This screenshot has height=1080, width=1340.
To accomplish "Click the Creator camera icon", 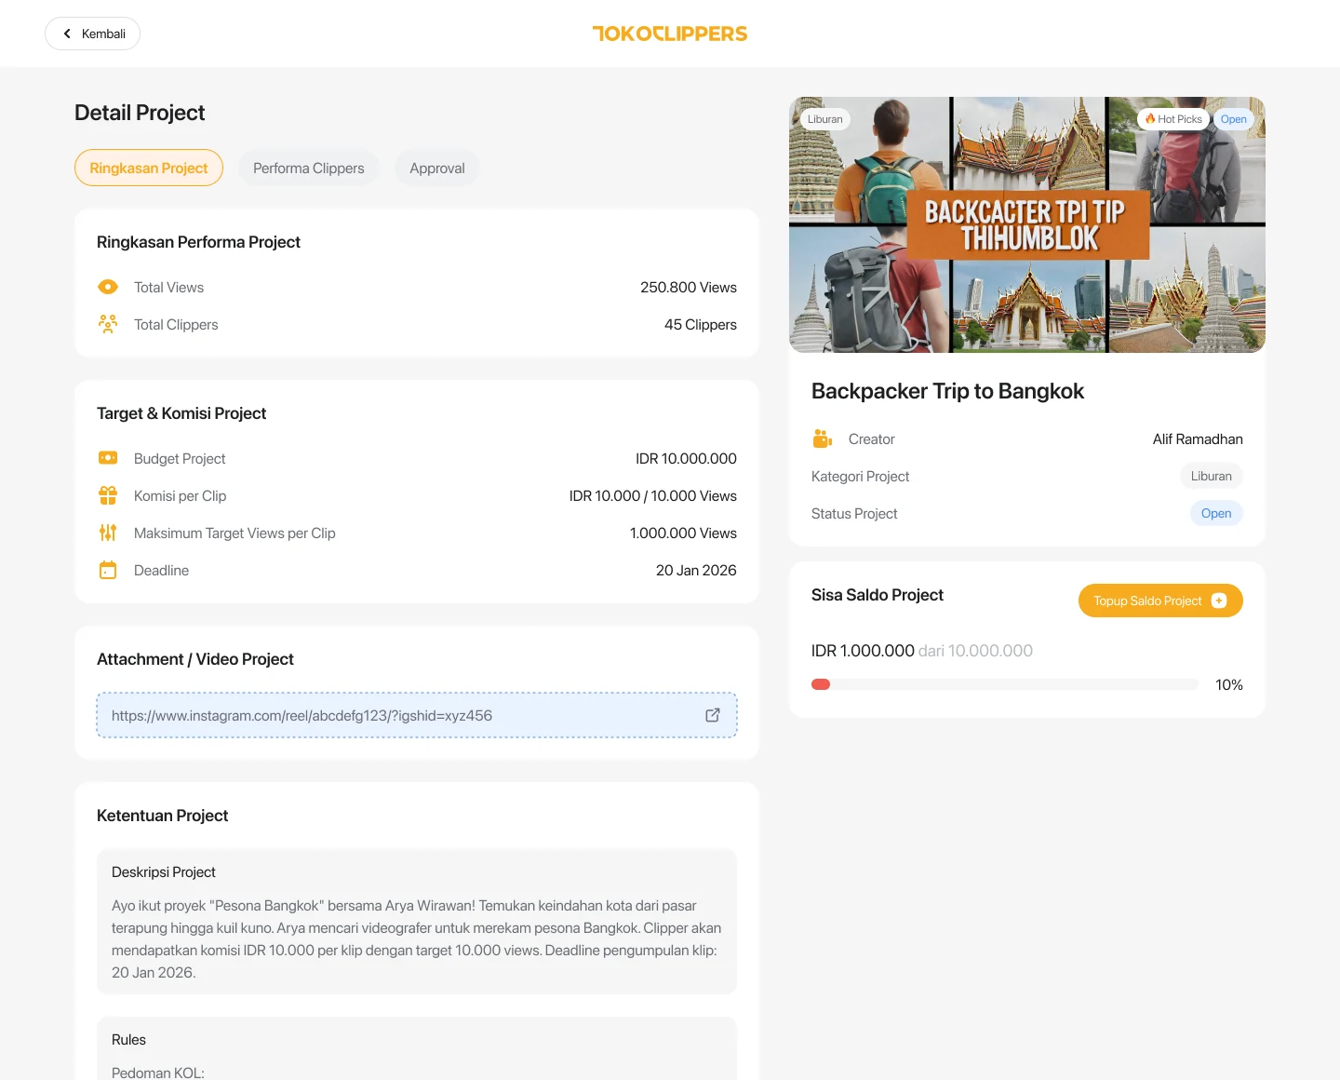I will pos(823,439).
